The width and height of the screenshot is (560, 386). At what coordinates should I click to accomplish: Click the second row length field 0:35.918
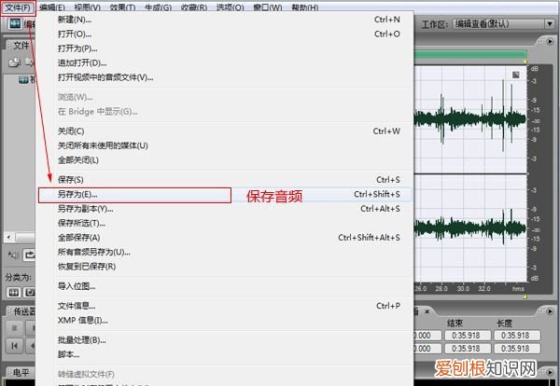point(517,348)
